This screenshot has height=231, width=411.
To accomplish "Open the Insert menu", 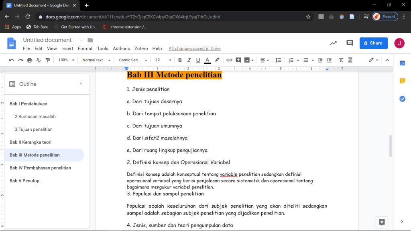I will click(x=67, y=49).
